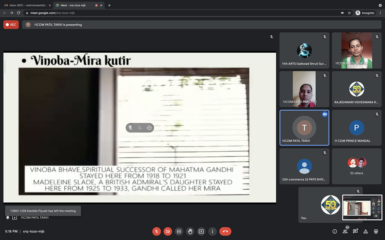
Task: Open the Activities panel
Action: tap(366, 232)
